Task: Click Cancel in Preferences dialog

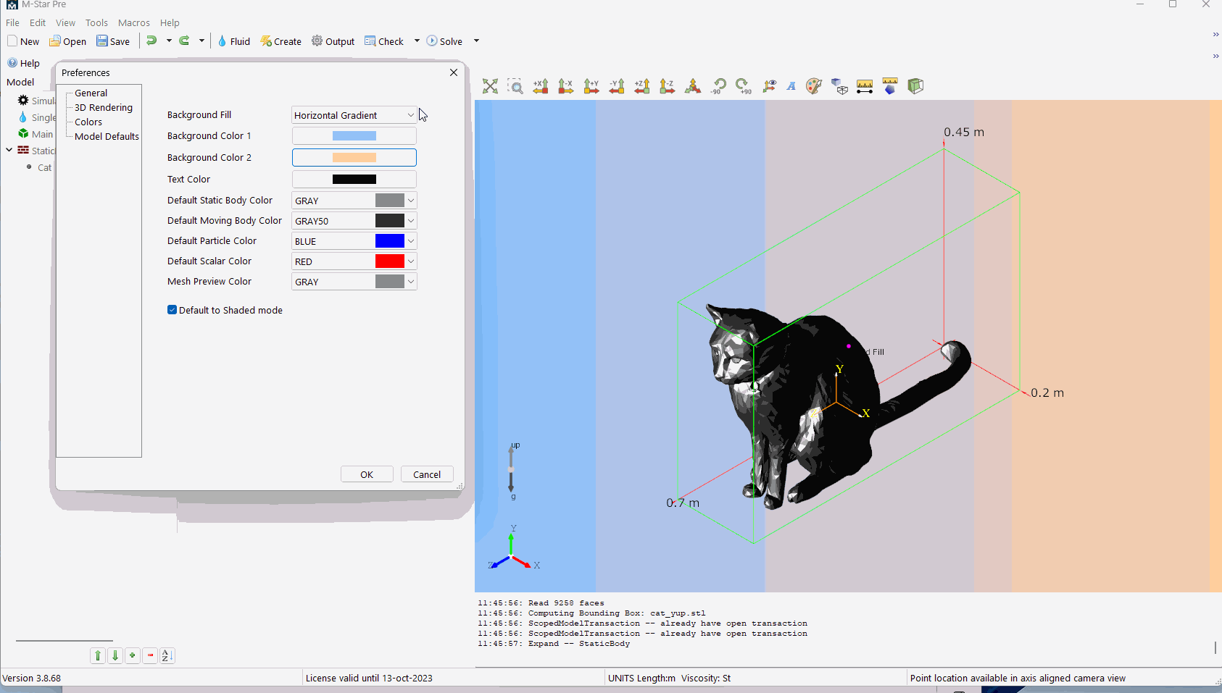Action: click(x=427, y=474)
